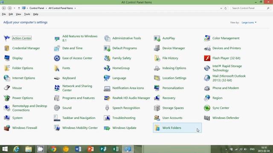
Task: Open the Color Management icon
Action: (x=207, y=38)
